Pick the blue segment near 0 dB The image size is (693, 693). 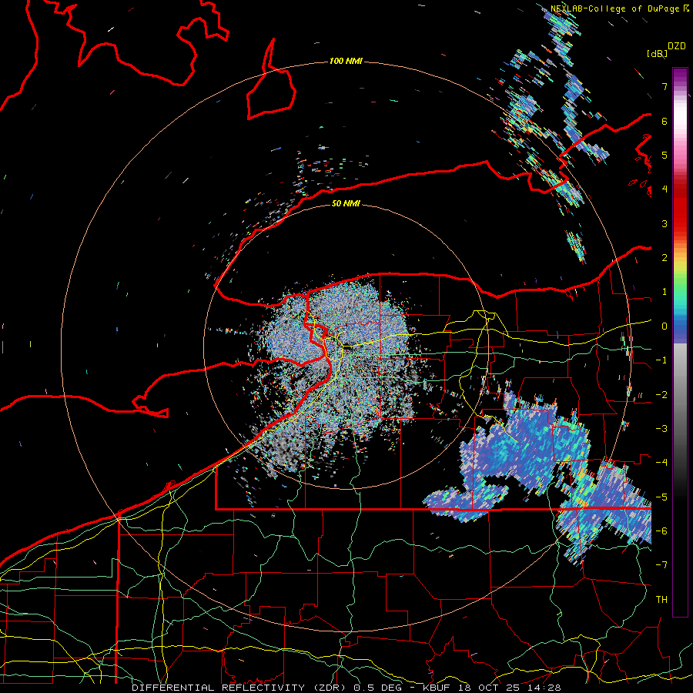[x=680, y=327]
